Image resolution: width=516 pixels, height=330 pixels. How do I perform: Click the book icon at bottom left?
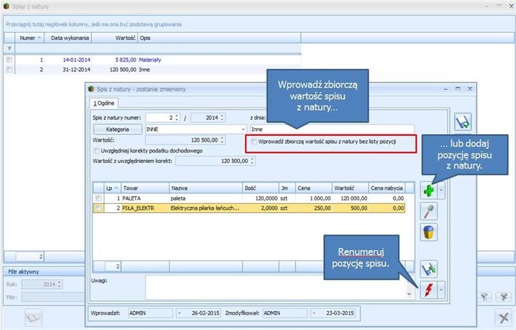(34, 317)
